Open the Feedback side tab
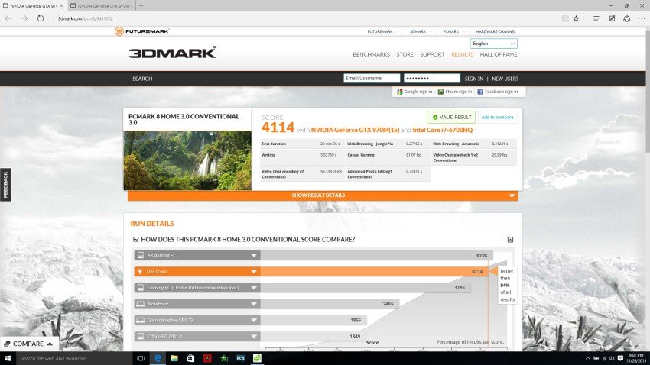650x365 pixels. [x=5, y=185]
